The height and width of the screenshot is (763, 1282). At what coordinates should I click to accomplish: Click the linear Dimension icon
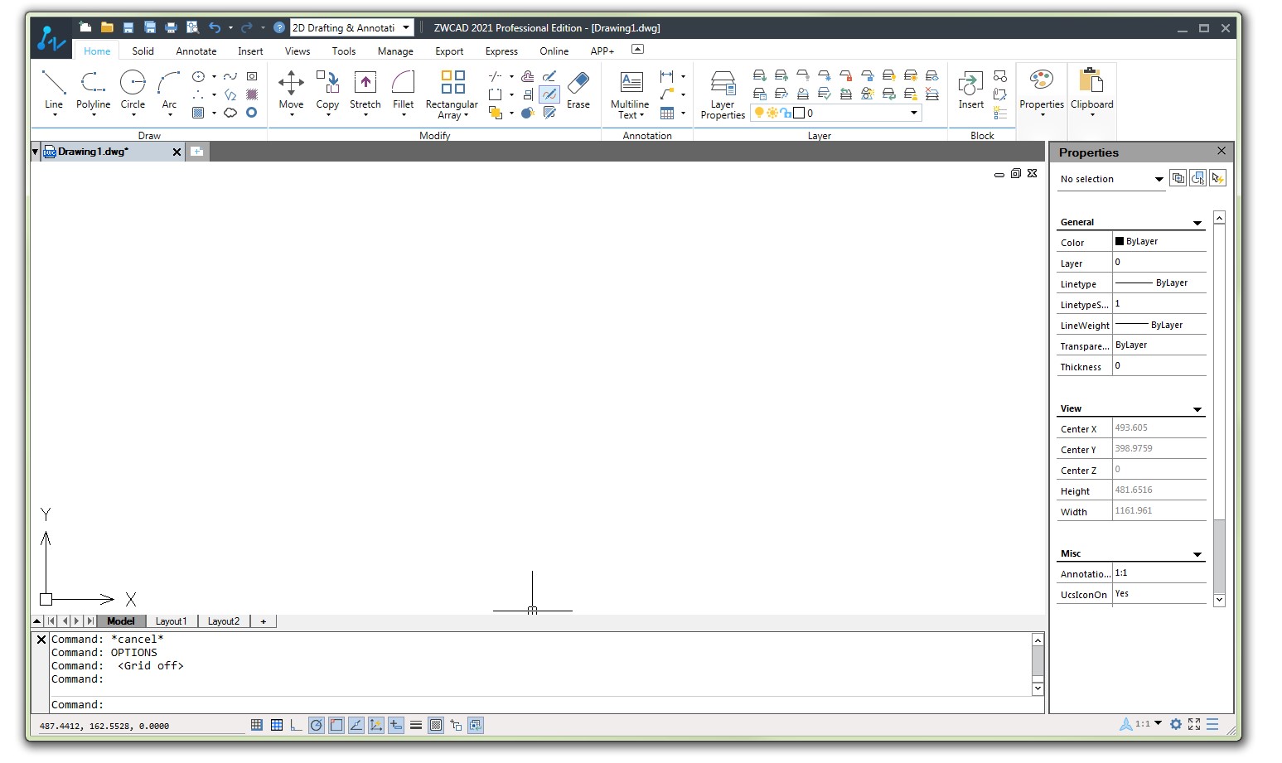(x=666, y=76)
